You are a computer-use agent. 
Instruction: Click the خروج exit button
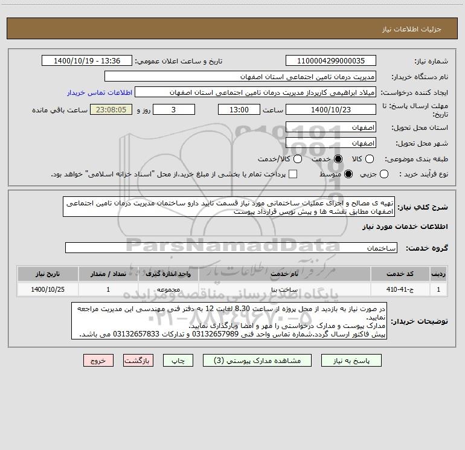pyautogui.click(x=98, y=361)
